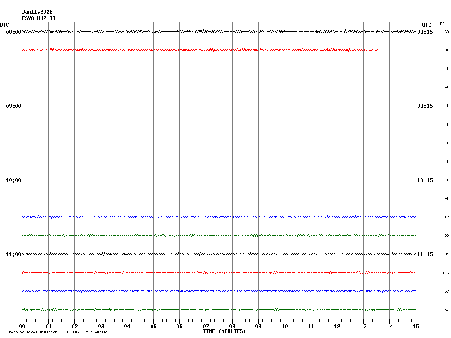This screenshot has width=451, height=338.
Task: Click the DC offset value 83
Action: 446,236
